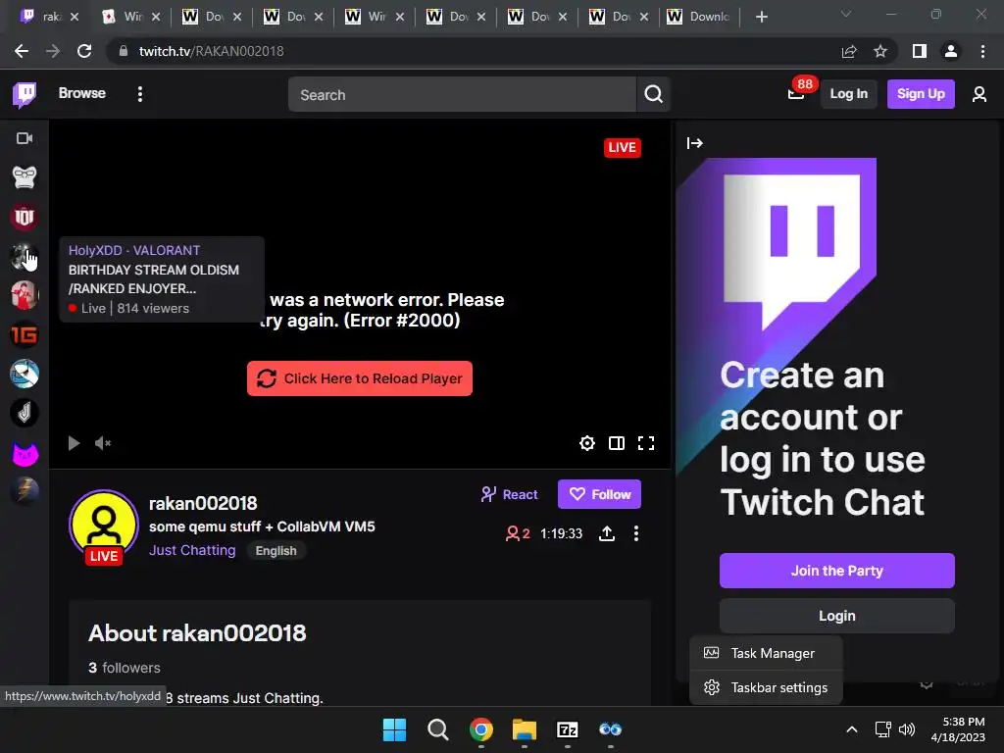Reload the browser page
Screen dimensions: 1004x753
tap(84, 51)
